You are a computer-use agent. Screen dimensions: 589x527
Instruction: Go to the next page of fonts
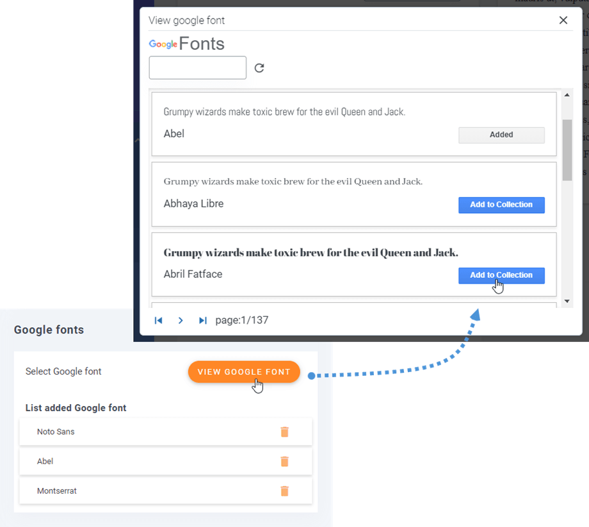click(181, 320)
